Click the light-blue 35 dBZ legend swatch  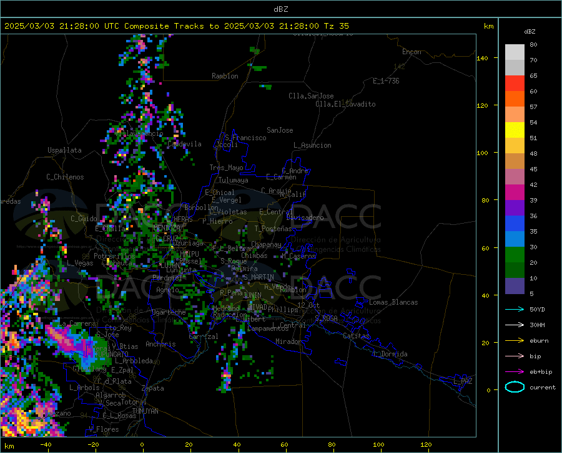[515, 239]
